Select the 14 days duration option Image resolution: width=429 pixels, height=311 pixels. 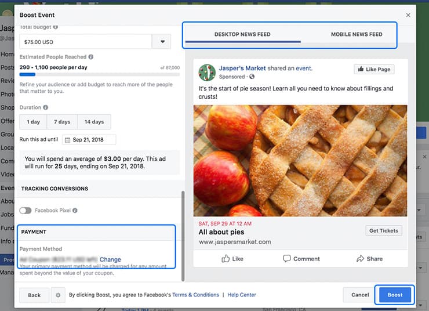94,122
